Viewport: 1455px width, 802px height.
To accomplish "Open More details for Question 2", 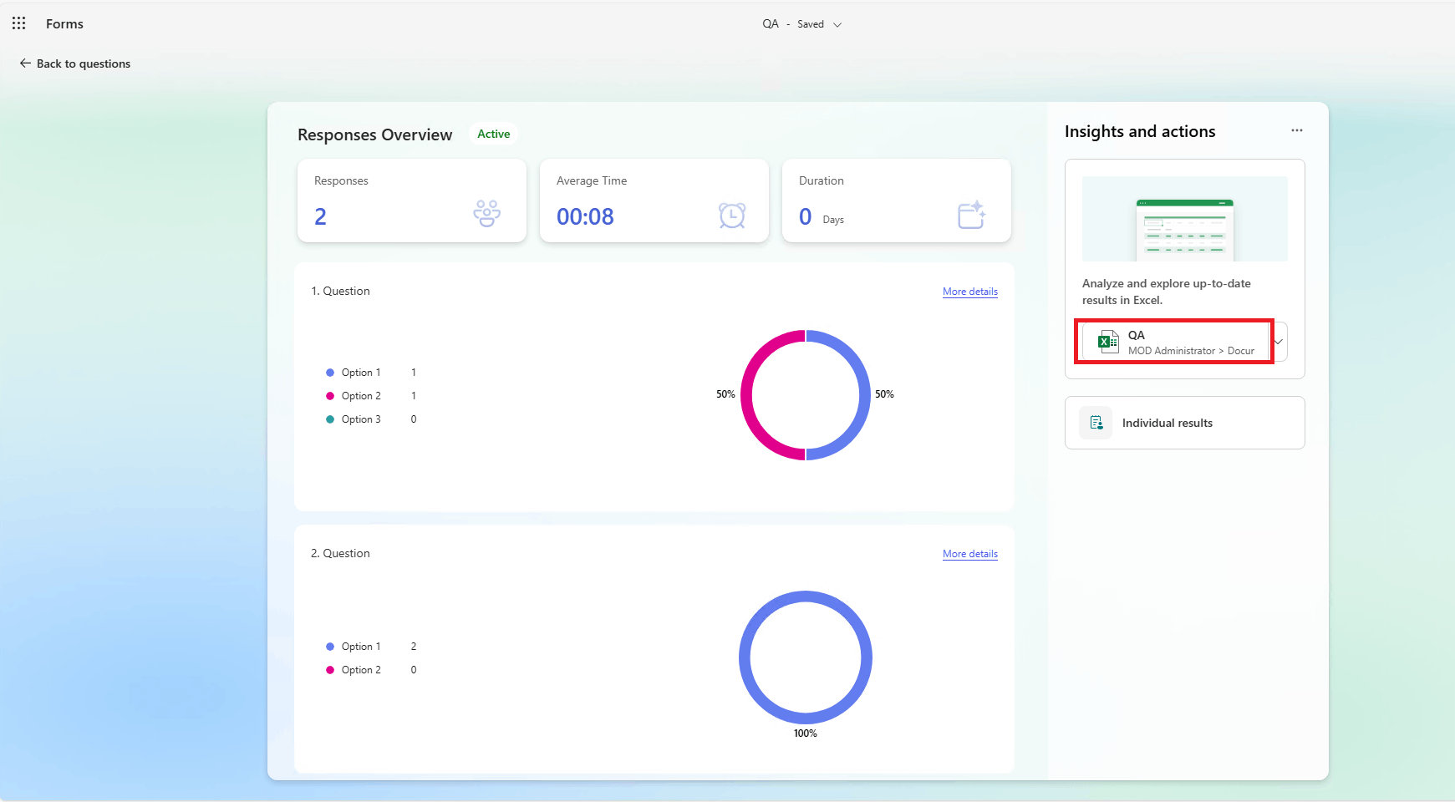I will (x=970, y=554).
